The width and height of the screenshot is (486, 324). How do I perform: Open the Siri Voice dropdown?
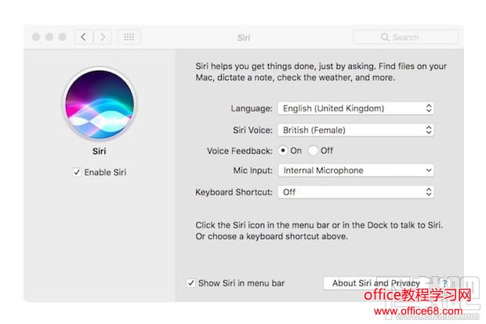356,130
